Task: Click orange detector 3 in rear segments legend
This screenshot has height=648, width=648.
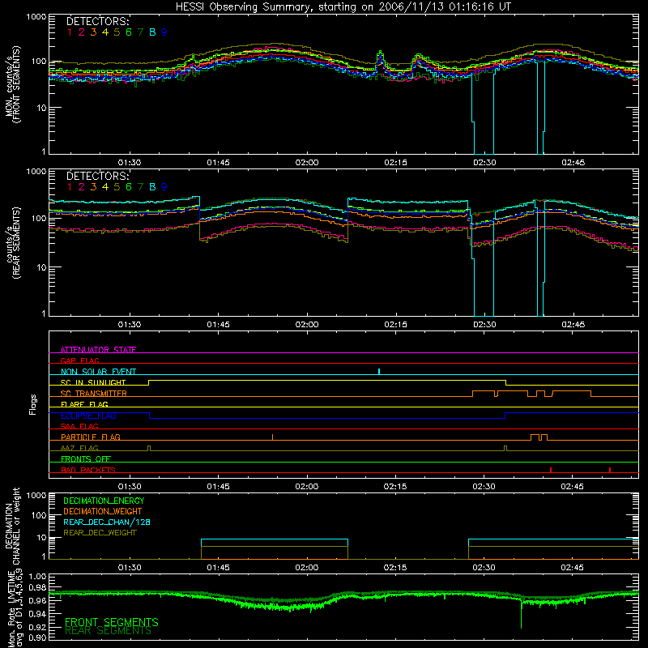Action: click(x=93, y=187)
